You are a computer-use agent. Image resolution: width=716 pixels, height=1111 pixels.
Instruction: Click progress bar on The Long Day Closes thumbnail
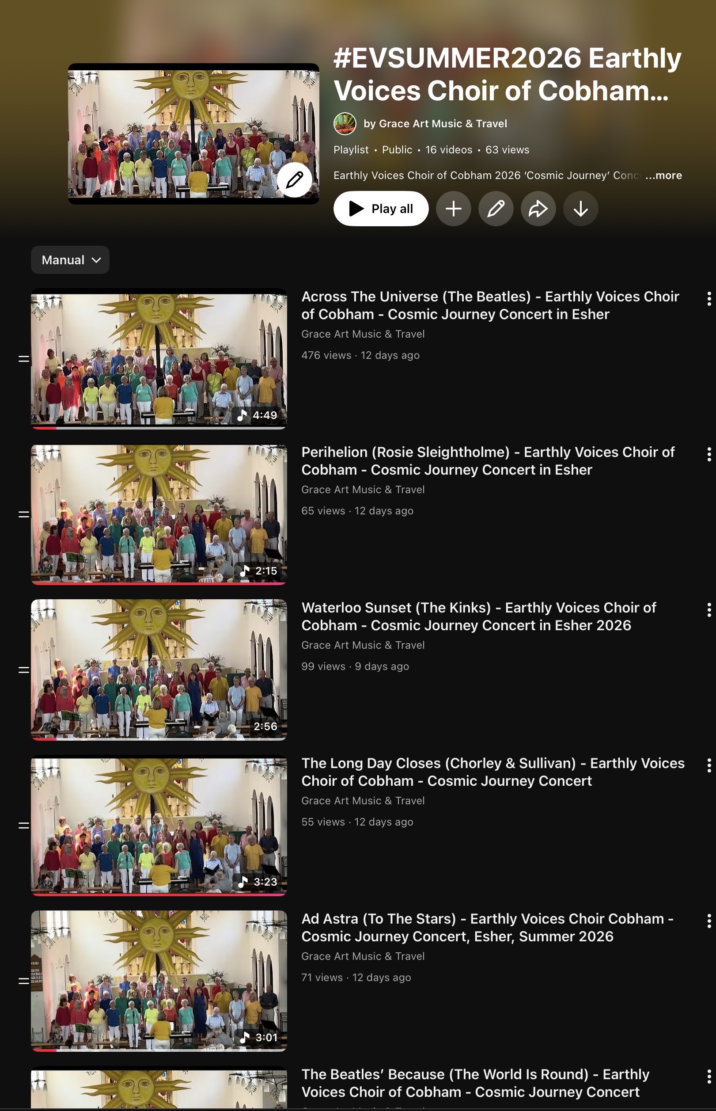[159, 894]
